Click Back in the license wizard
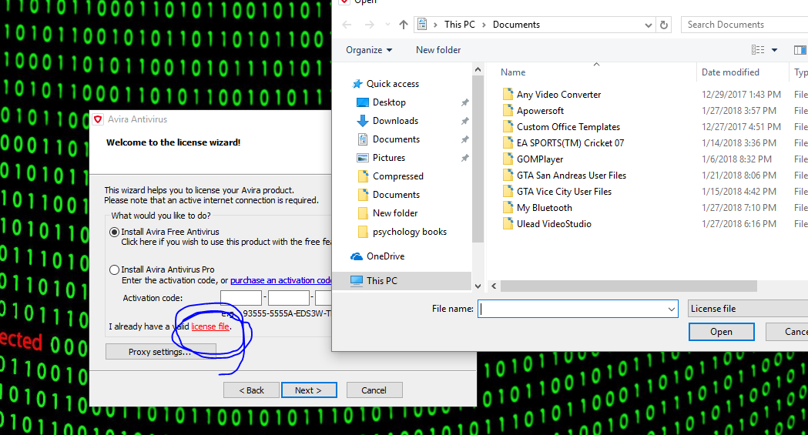The height and width of the screenshot is (435, 808). [251, 390]
